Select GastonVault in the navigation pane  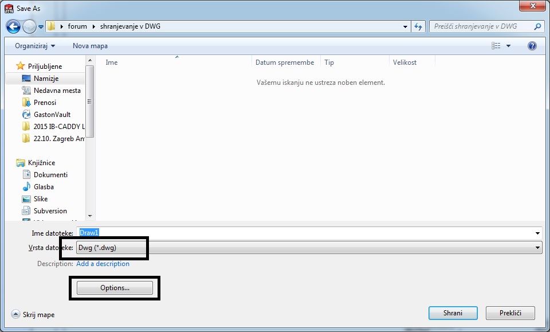click(x=52, y=115)
